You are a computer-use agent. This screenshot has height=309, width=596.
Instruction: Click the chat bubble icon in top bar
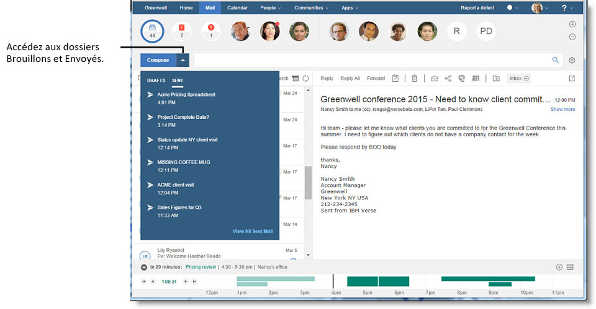[x=509, y=7]
